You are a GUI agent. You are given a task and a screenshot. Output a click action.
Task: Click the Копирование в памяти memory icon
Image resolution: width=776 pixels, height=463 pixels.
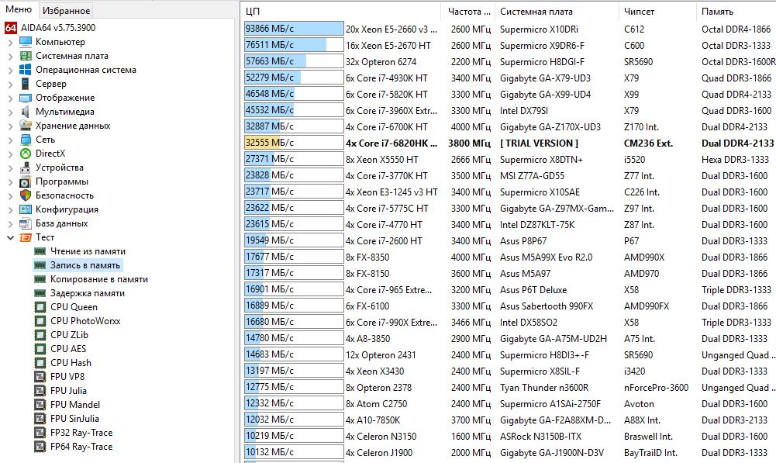tap(40, 278)
